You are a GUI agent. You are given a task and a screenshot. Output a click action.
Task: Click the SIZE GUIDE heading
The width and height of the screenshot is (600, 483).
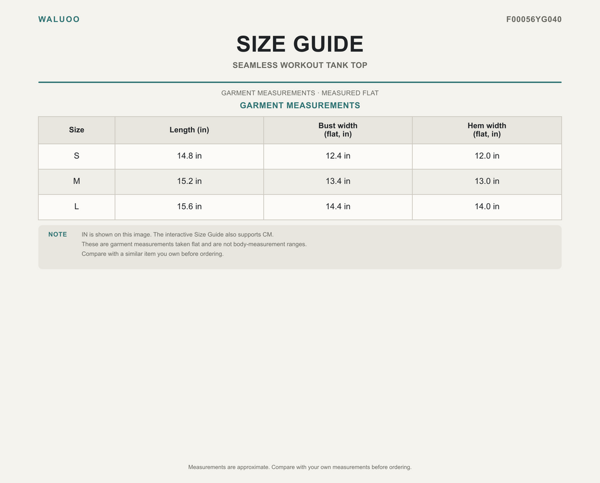(300, 44)
